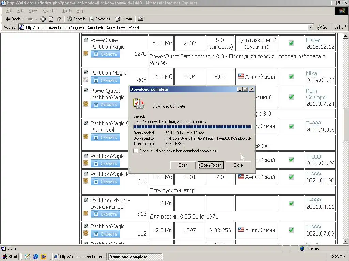Open T-999 link dated 2020.10.03

click(314, 123)
